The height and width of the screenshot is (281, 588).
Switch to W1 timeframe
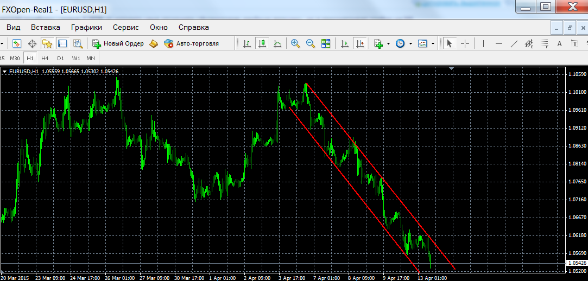pyautogui.click(x=76, y=58)
